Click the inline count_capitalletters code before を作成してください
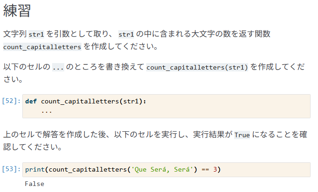This screenshot has width=318, height=192. point(42,47)
